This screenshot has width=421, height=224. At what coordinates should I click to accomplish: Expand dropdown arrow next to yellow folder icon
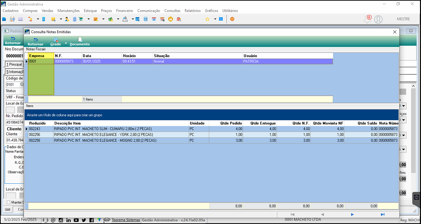click(61, 19)
